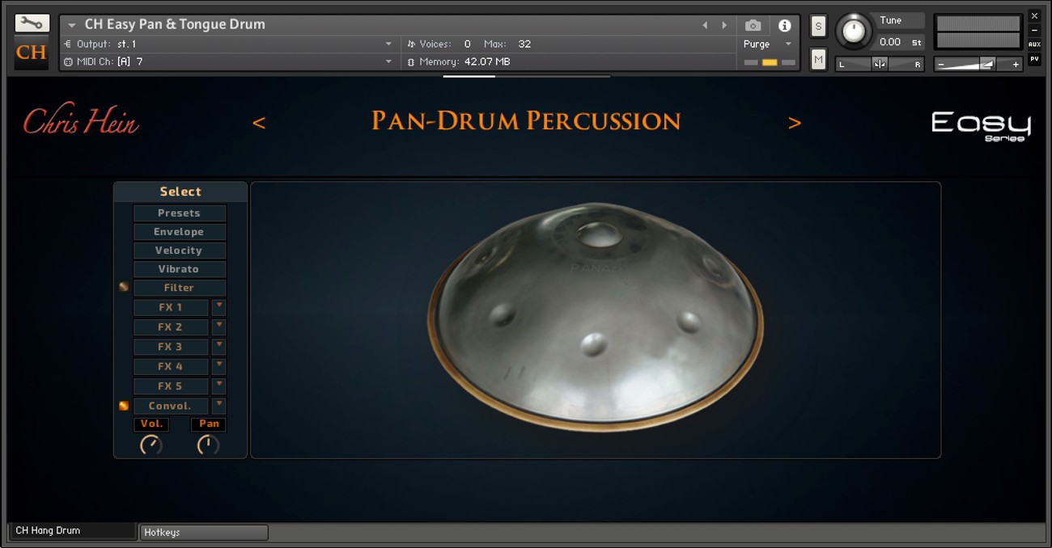Select Convol. button
1052x548 pixels.
[x=171, y=406]
